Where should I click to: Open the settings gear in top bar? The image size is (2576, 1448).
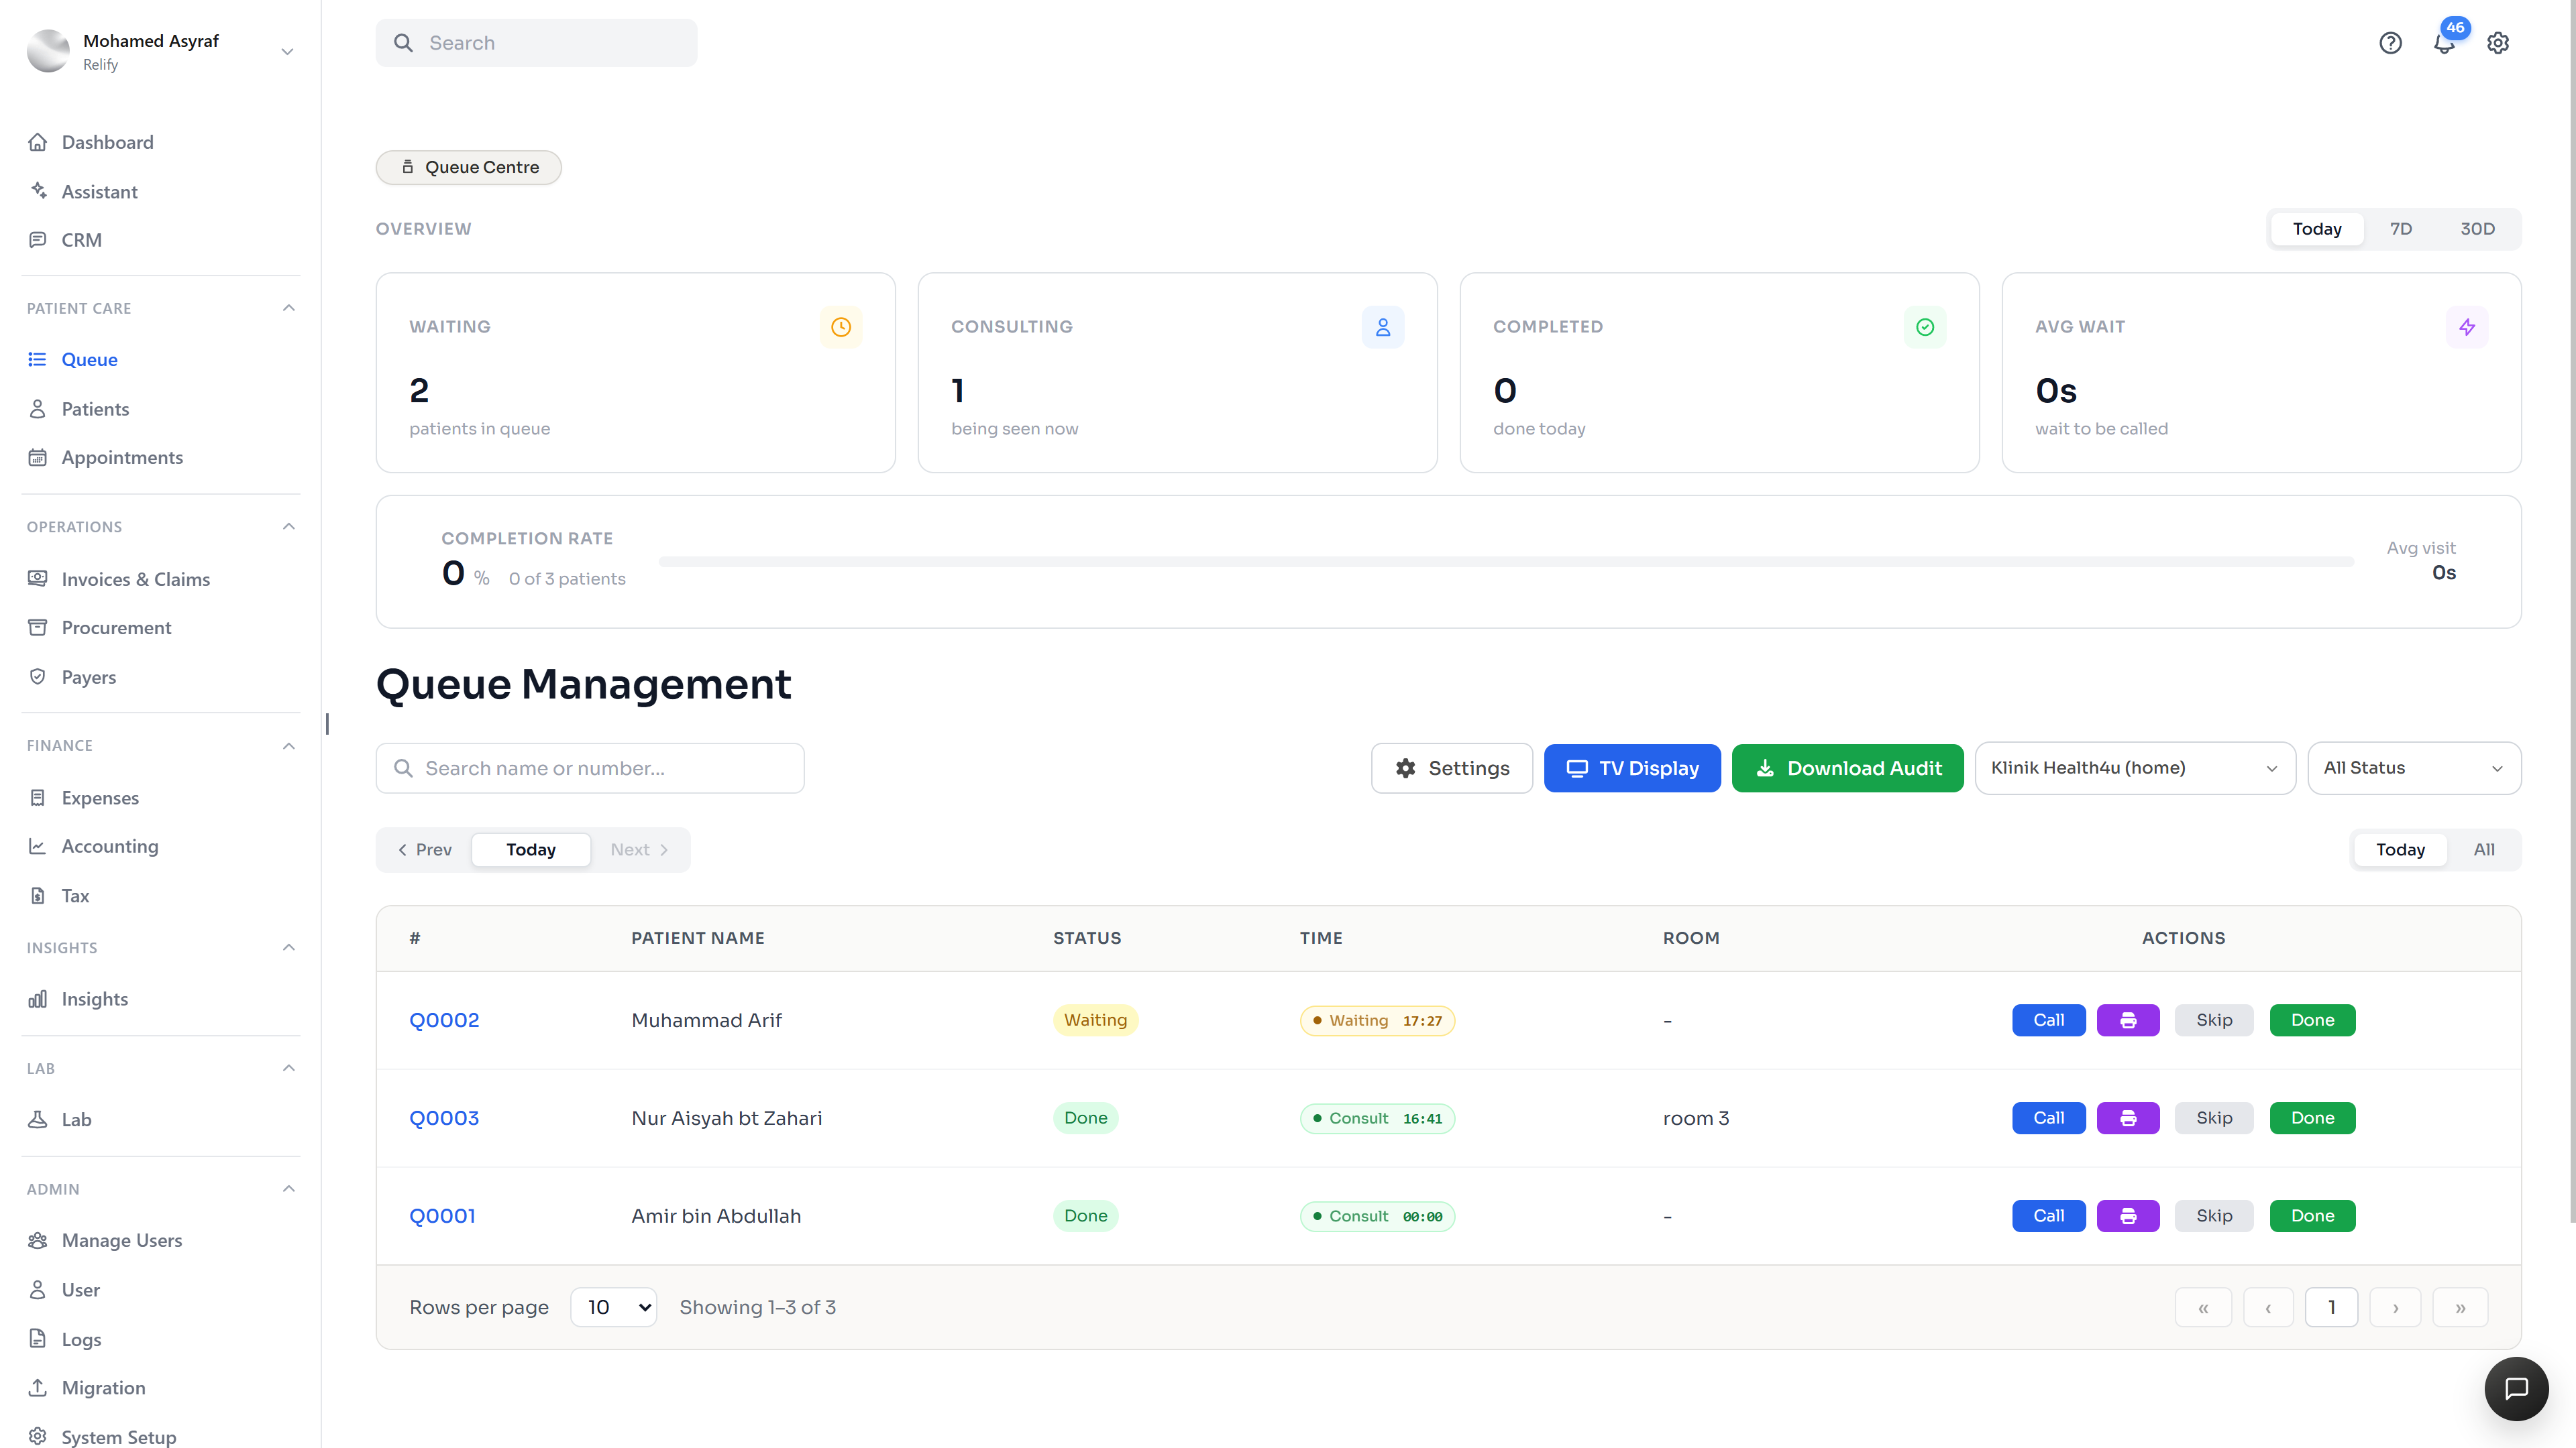coord(2498,43)
